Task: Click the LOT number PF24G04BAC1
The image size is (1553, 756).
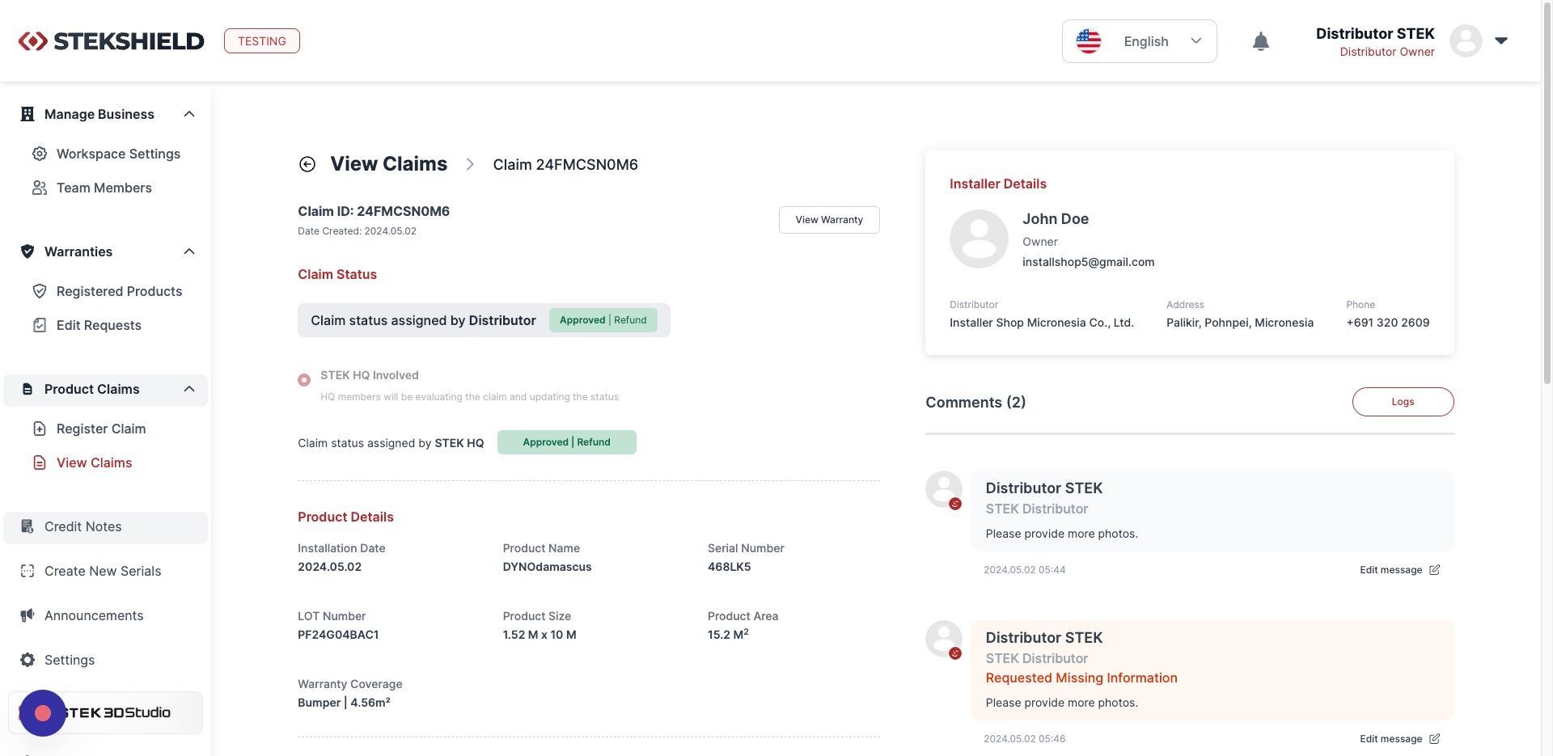Action: (338, 635)
